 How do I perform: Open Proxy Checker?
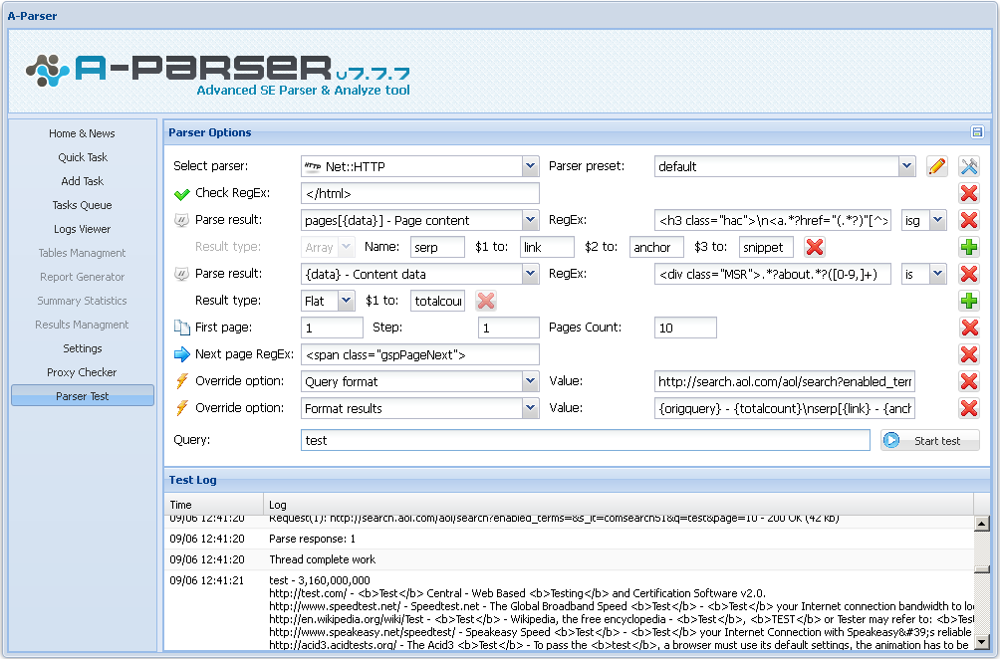(x=82, y=372)
